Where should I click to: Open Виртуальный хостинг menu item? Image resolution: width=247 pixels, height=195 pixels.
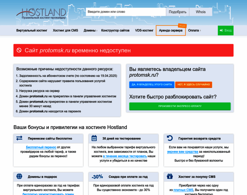(x=32, y=31)
